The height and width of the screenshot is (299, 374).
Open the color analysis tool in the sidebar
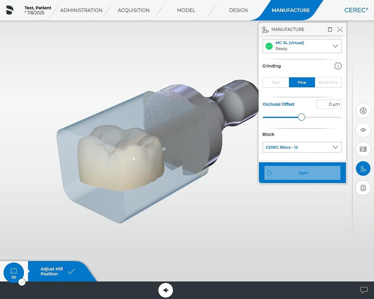(x=363, y=111)
